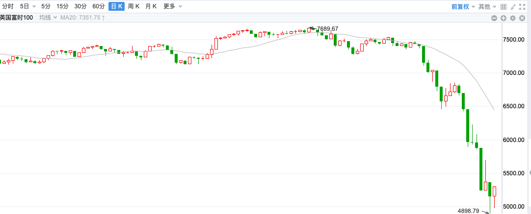Image resolution: width=531 pixels, height=214 pixels.
Task: Select the 日K daily candlestick tab
Action: point(116,6)
